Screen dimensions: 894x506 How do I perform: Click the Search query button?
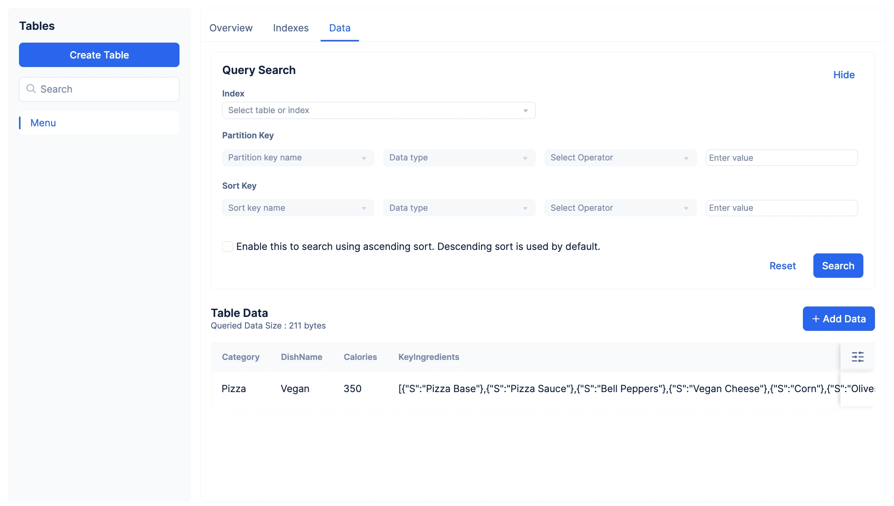pyautogui.click(x=838, y=266)
